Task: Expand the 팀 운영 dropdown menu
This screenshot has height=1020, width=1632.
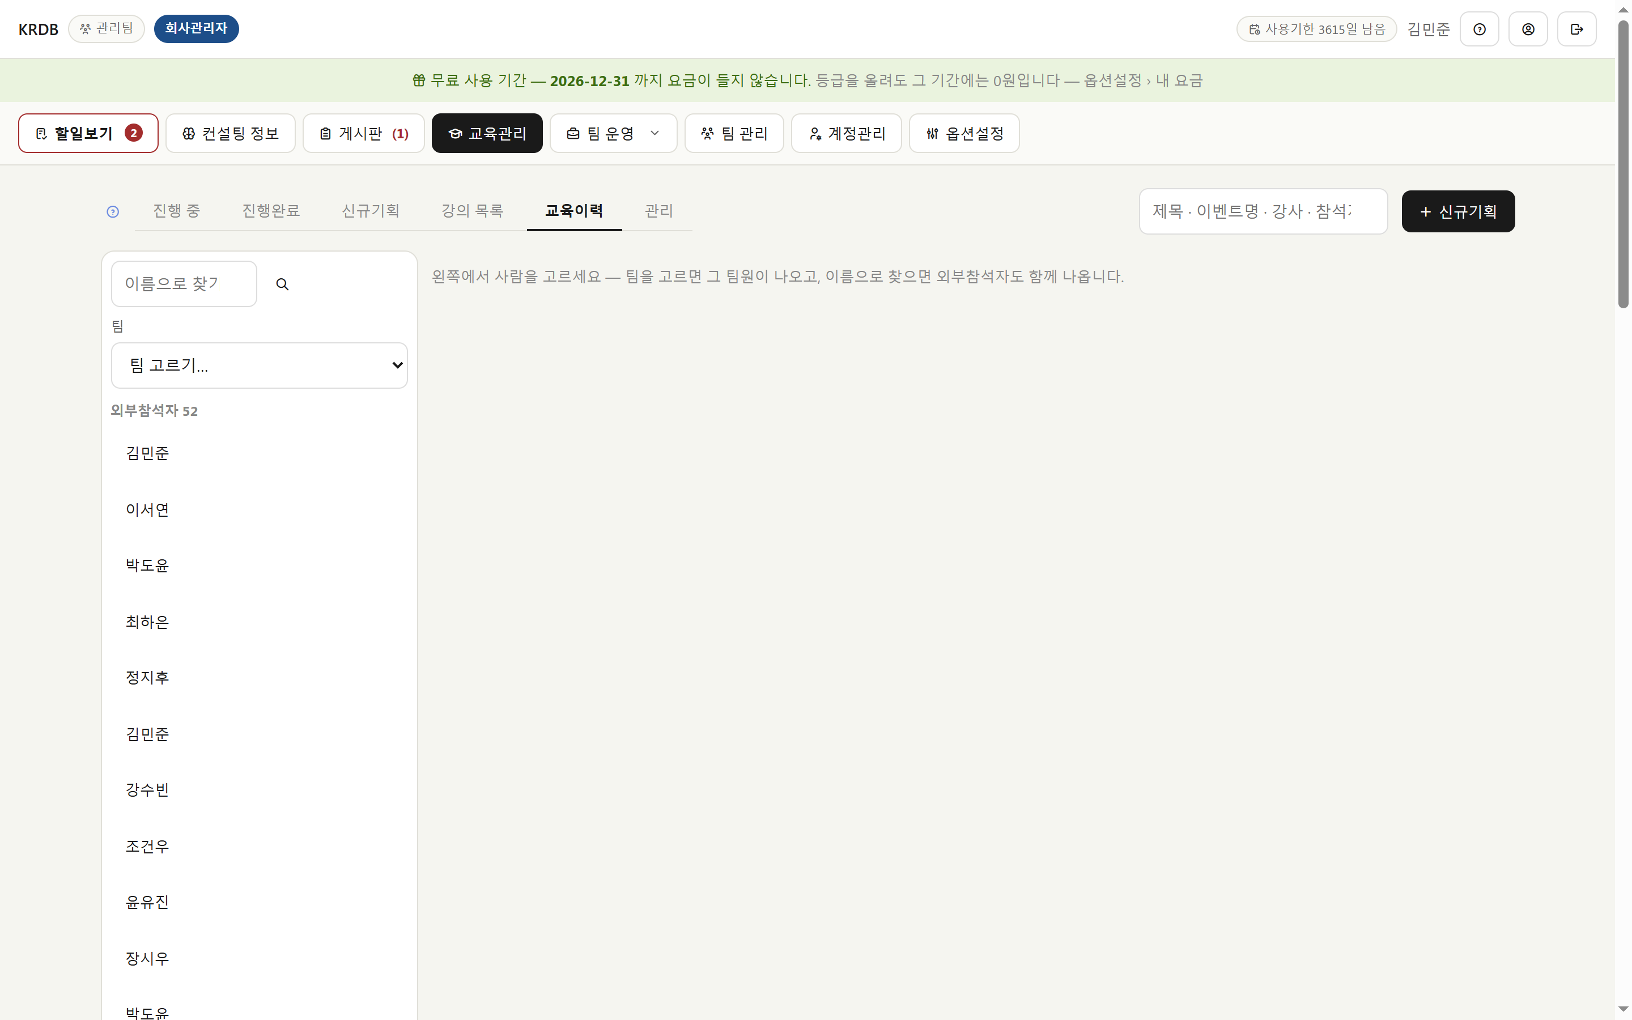Action: 613,133
